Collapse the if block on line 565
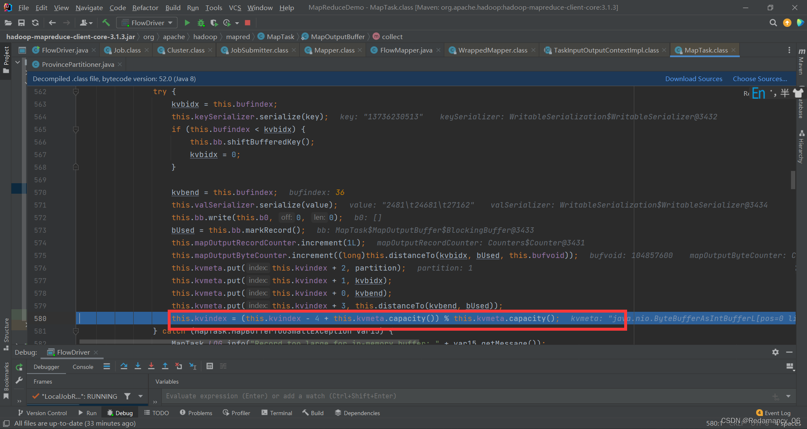807x429 pixels. point(76,129)
